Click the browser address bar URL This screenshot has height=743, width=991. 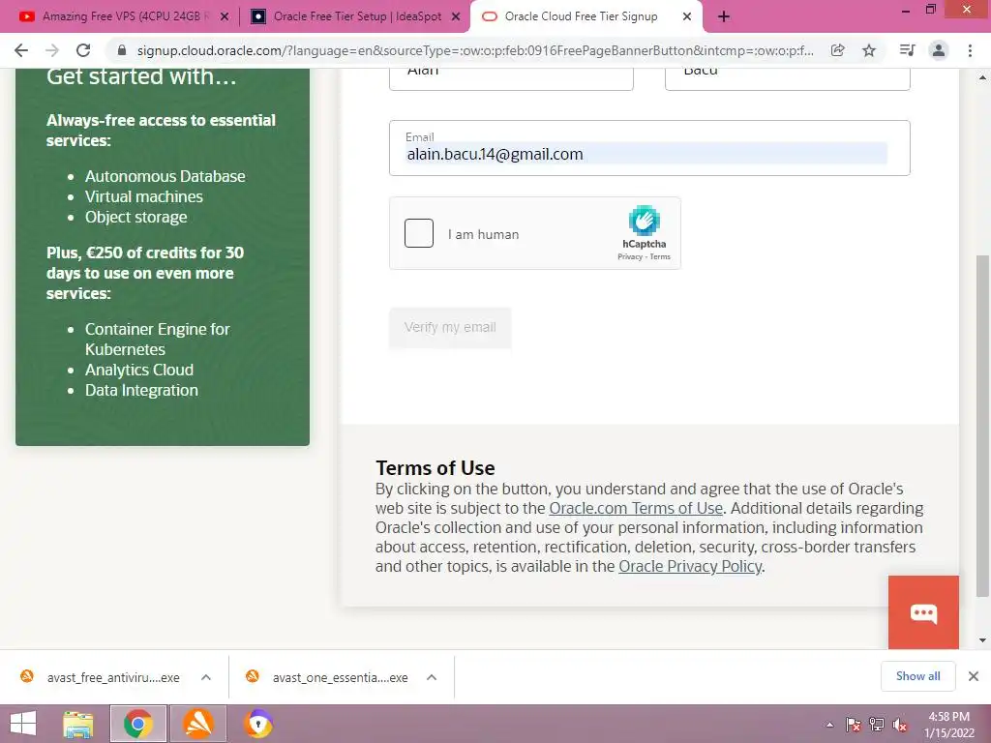click(475, 50)
